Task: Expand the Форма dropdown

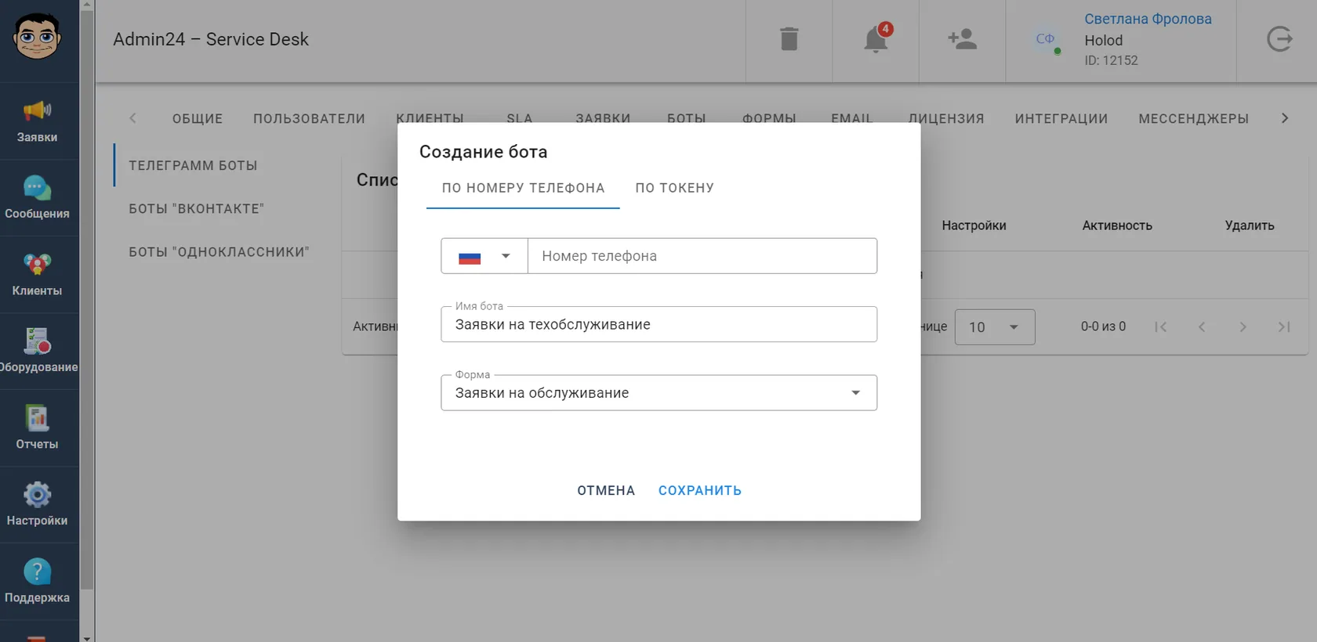Action: (x=659, y=393)
